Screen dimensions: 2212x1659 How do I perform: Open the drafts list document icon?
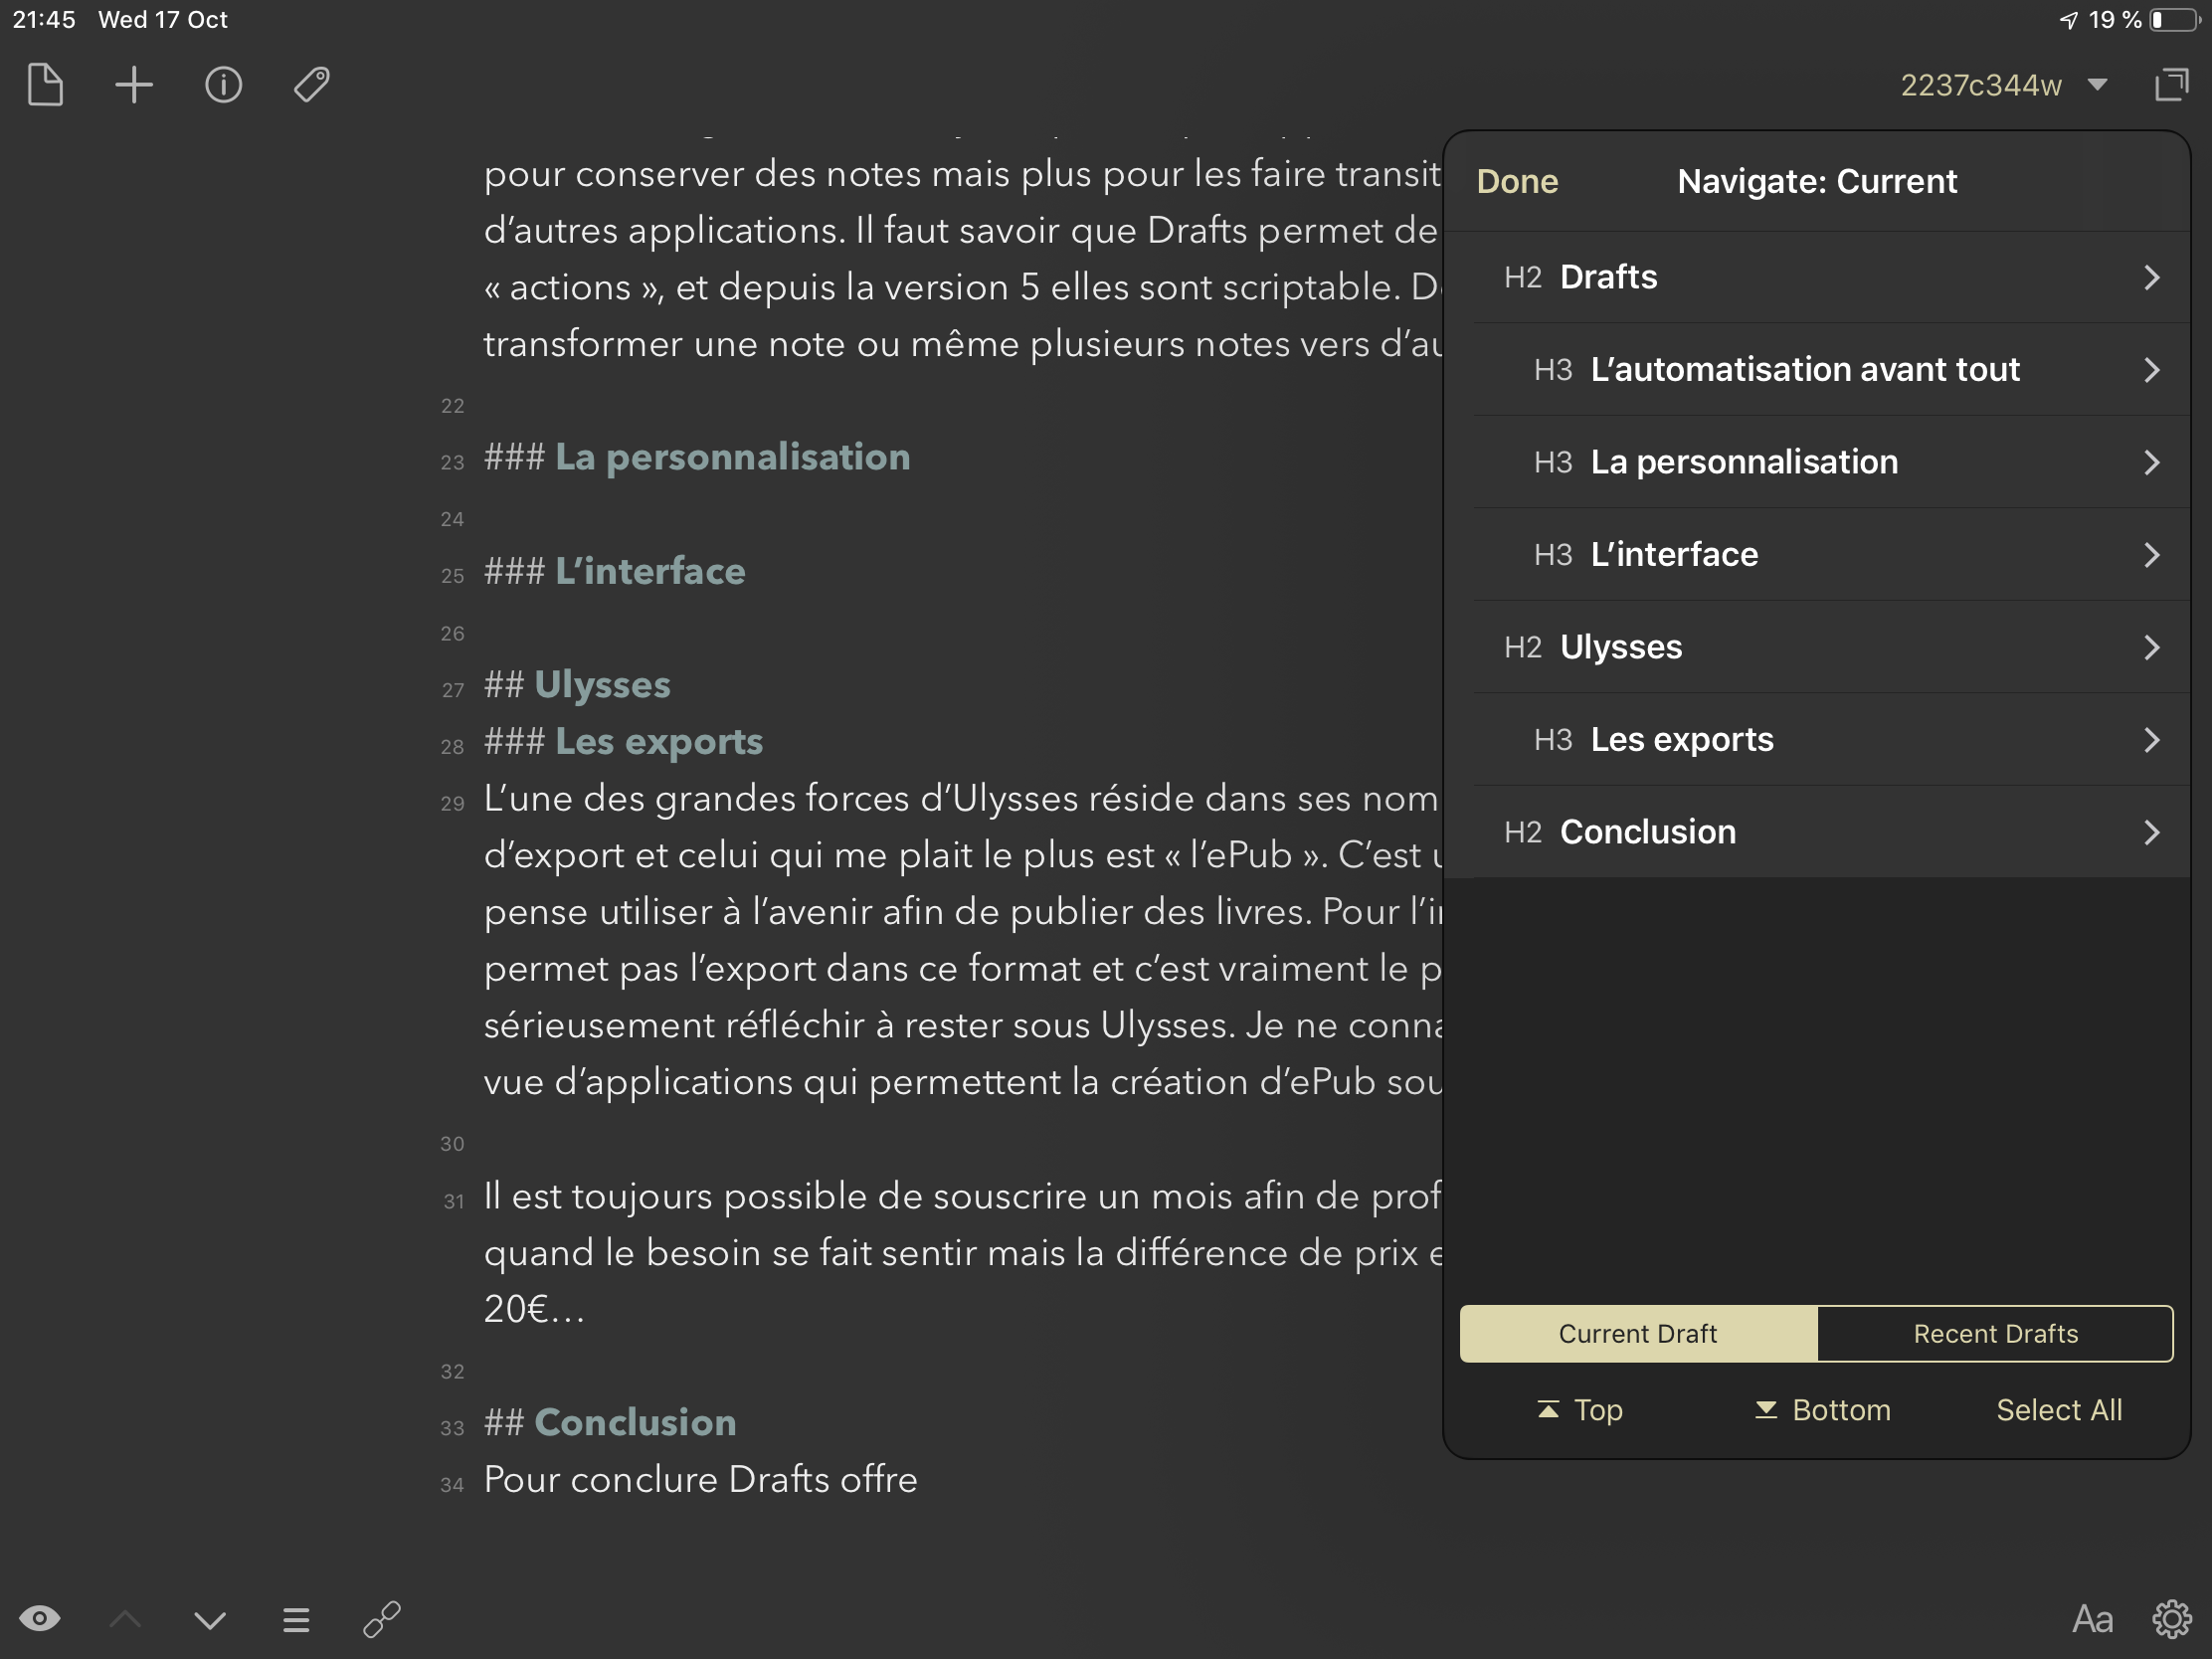pyautogui.click(x=45, y=85)
